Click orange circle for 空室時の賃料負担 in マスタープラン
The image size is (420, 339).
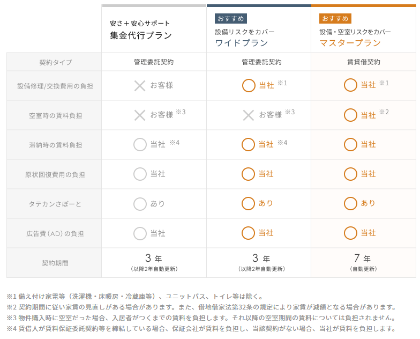point(350,115)
